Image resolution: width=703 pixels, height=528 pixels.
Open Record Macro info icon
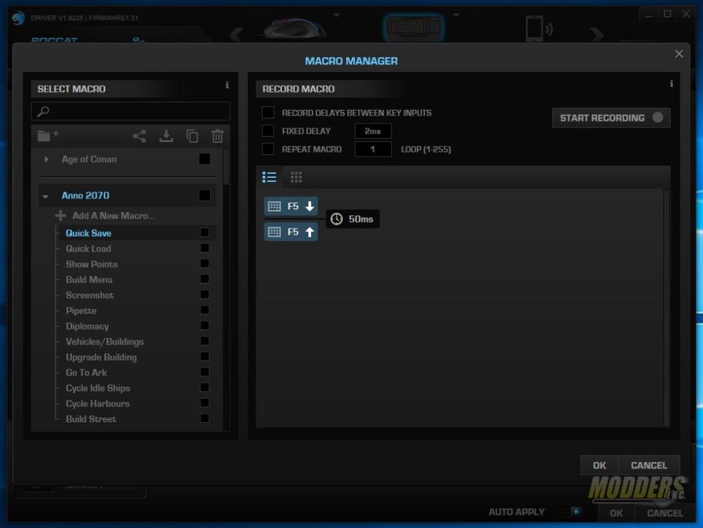tap(671, 84)
